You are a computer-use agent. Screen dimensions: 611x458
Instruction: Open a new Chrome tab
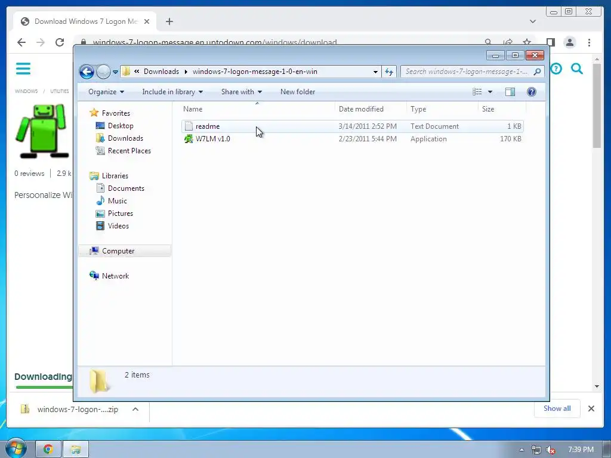tap(169, 21)
